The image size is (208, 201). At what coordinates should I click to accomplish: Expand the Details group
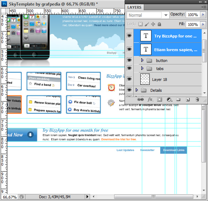[x=137, y=90]
